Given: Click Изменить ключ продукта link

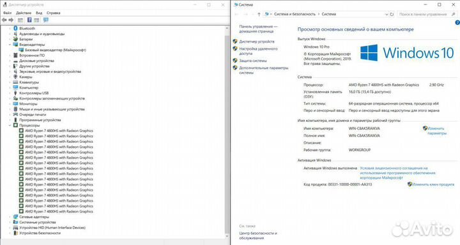Looking at the screenshot, I should coord(433,184).
